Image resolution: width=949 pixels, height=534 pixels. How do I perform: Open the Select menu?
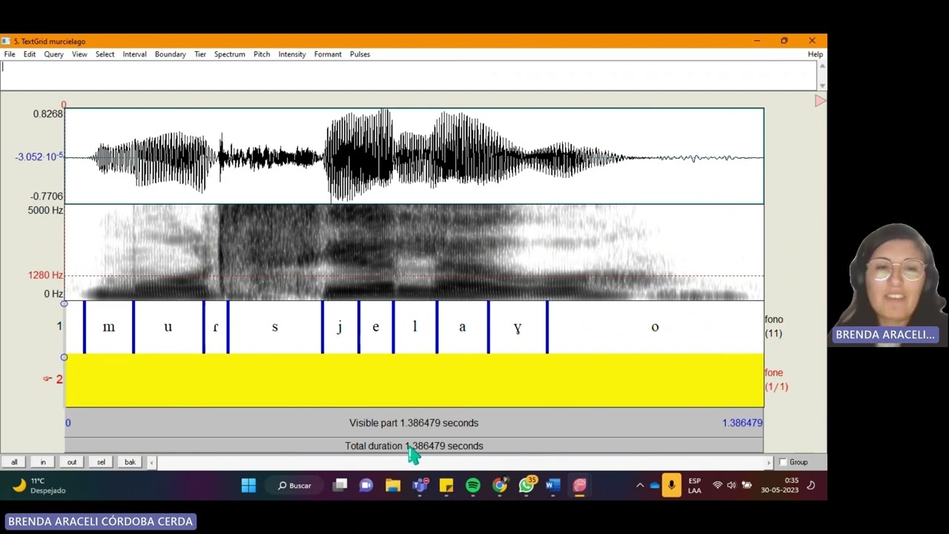click(x=105, y=54)
